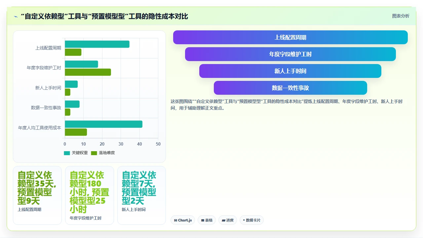Select the 进度 tag chip
This screenshot has width=423, height=238.
pyautogui.click(x=228, y=220)
